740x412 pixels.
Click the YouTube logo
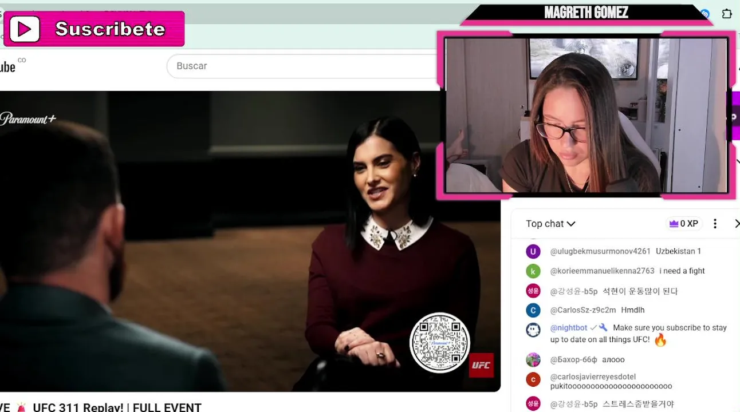pyautogui.click(x=7, y=66)
